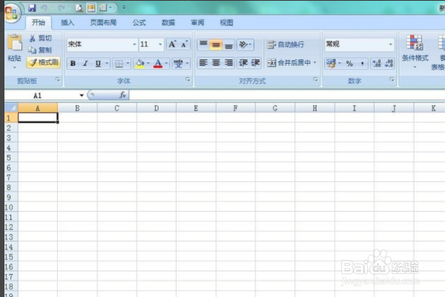Click the 剪切 cut button
445x297 pixels.
[41, 38]
